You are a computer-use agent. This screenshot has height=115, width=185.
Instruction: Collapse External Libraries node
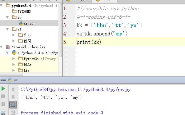tap(1, 47)
